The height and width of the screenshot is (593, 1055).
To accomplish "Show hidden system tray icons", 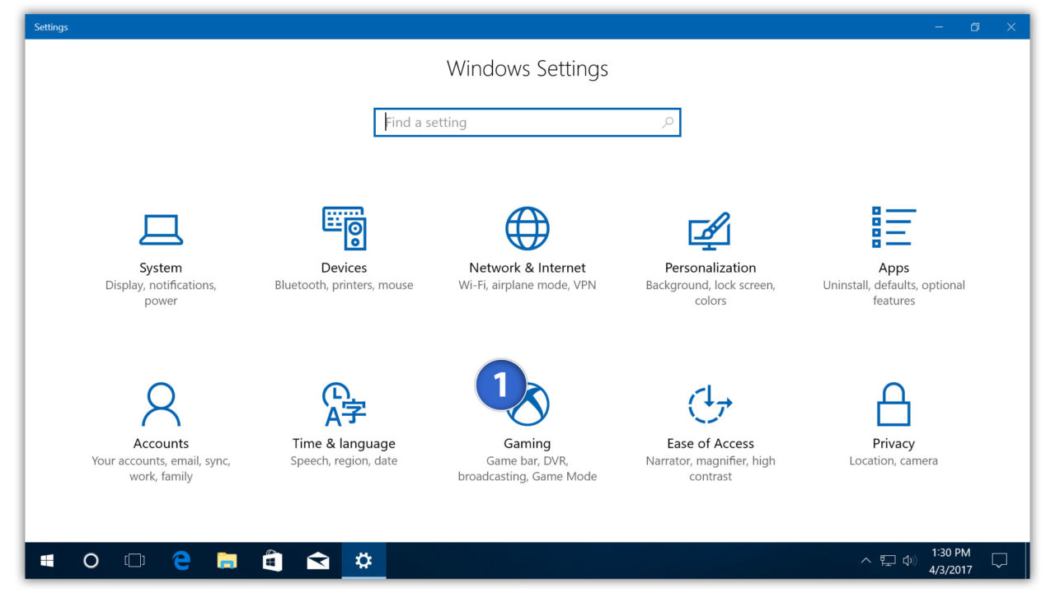I will [865, 561].
